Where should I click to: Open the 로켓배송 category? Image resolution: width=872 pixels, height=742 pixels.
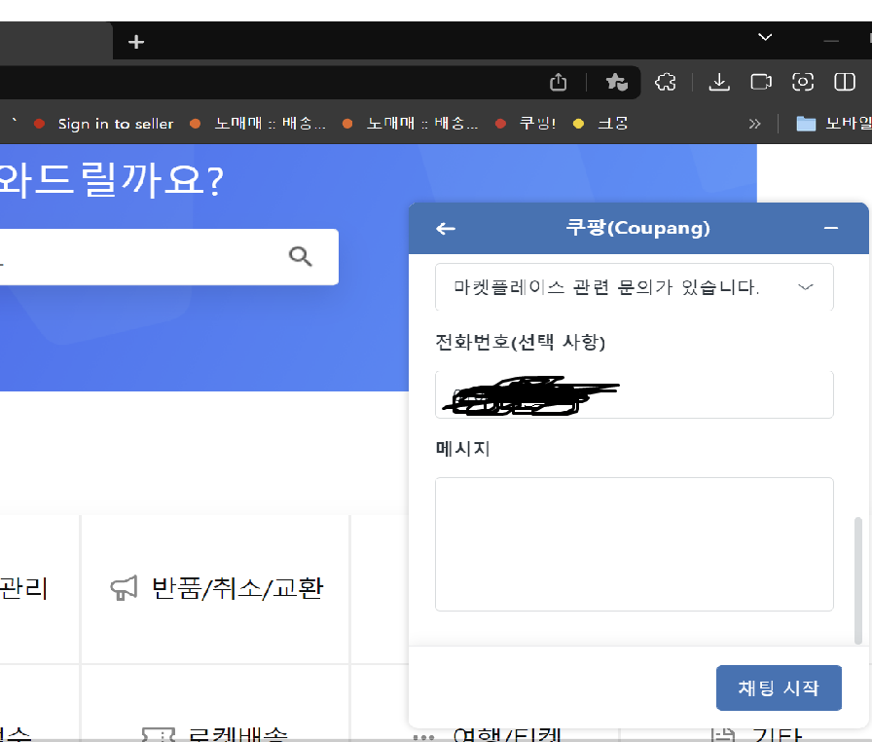[x=238, y=734]
